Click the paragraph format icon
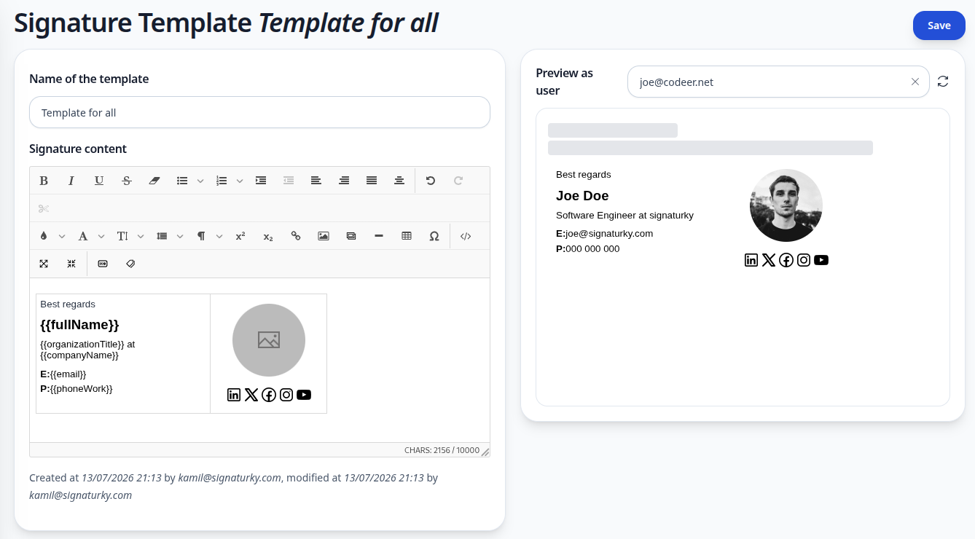Screen dimensions: 975x539 click(201, 236)
